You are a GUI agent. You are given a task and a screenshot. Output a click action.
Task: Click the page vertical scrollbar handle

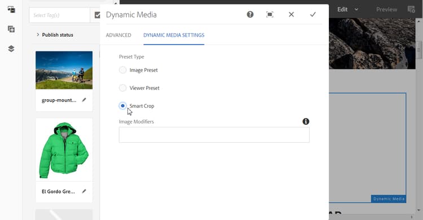pyautogui.click(x=418, y=50)
